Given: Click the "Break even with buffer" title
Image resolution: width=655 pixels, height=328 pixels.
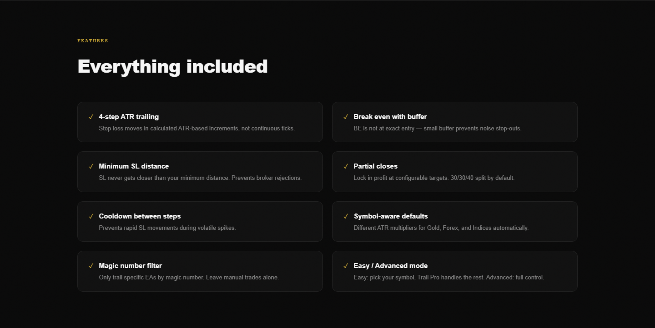Looking at the screenshot, I should (x=390, y=117).
